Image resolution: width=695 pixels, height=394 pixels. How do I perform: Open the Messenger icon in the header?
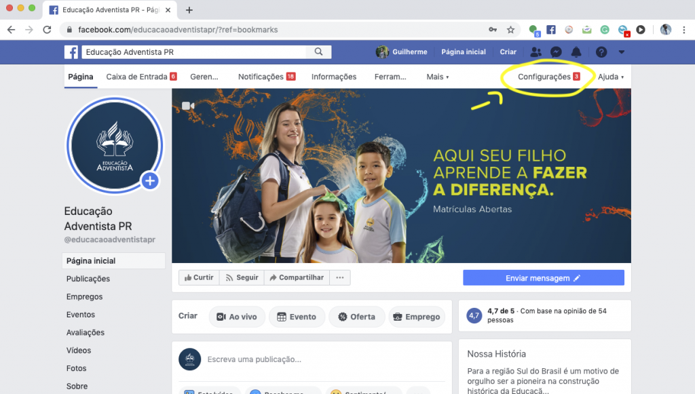(556, 52)
